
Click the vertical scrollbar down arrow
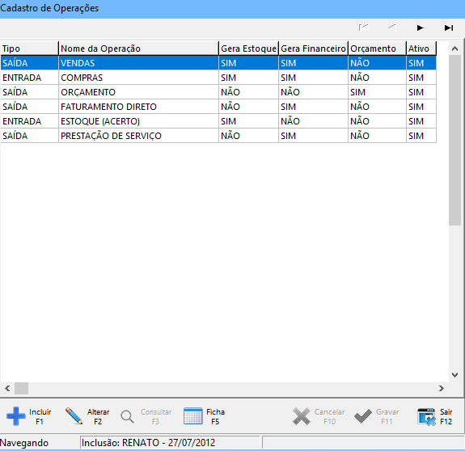click(x=455, y=375)
